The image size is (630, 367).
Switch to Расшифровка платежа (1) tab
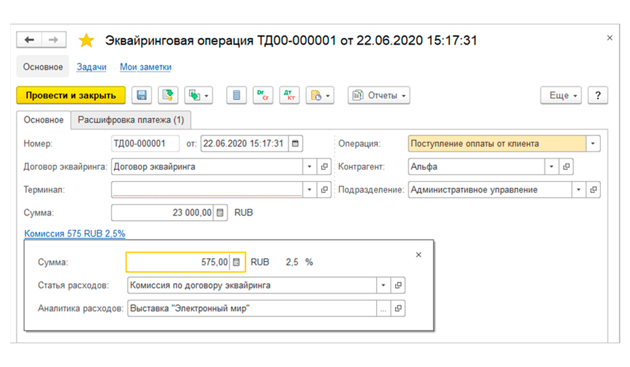tap(131, 120)
